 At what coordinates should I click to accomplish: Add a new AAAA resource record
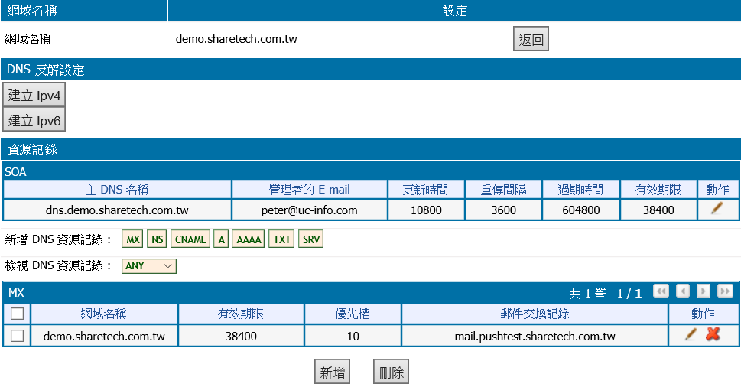[249, 239]
